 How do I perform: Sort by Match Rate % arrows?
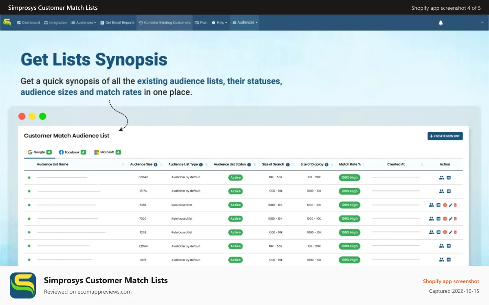point(363,164)
